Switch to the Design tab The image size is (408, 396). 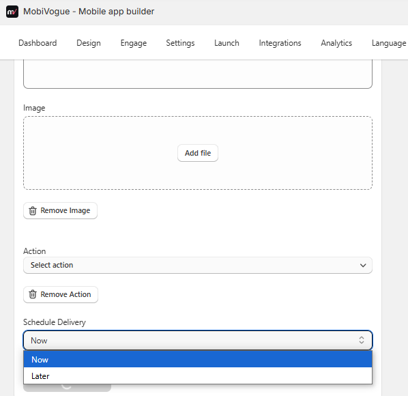pos(89,43)
